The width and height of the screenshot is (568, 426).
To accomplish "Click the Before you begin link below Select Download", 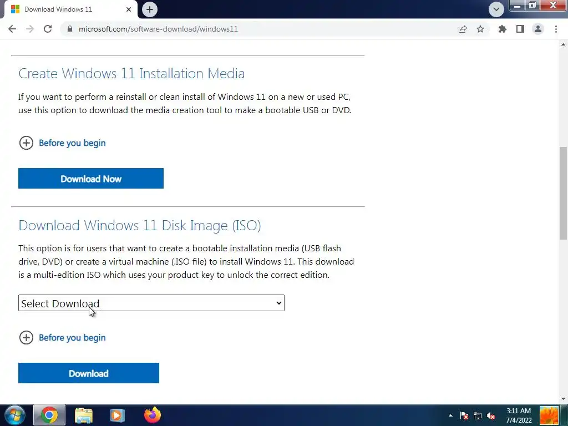I will pyautogui.click(x=72, y=338).
